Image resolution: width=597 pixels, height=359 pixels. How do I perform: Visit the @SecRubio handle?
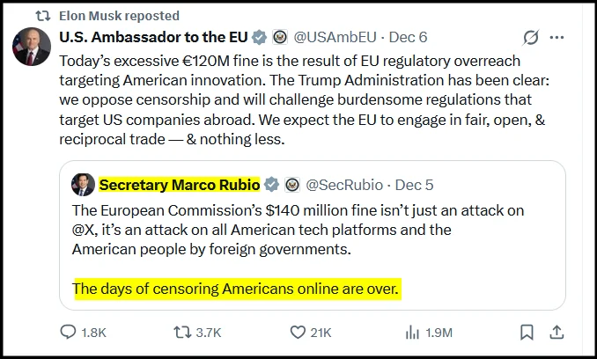(343, 184)
